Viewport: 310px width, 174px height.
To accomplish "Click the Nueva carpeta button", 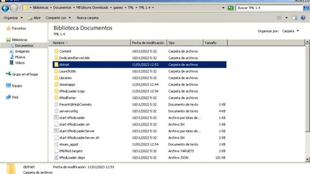I will (x=88, y=18).
